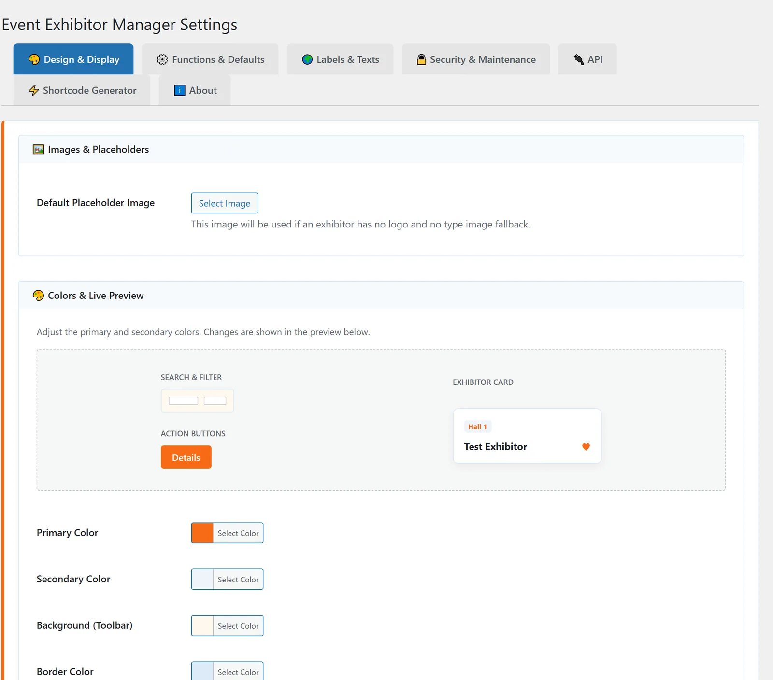Click the Images & Placeholders section header
Viewport: 773px width, 680px height.
point(381,149)
